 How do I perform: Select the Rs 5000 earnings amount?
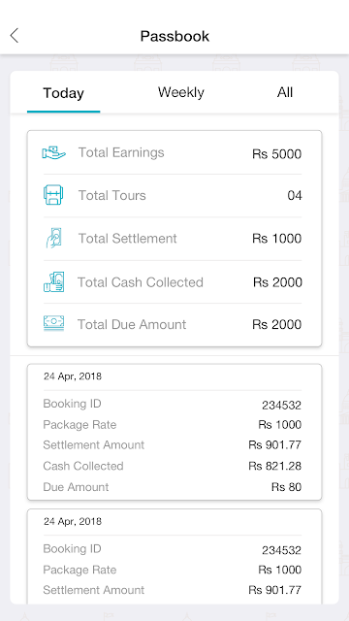pos(276,153)
